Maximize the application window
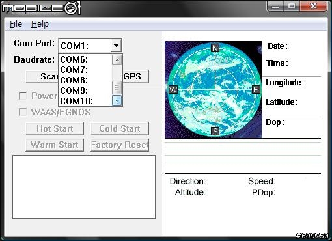 (292, 7)
